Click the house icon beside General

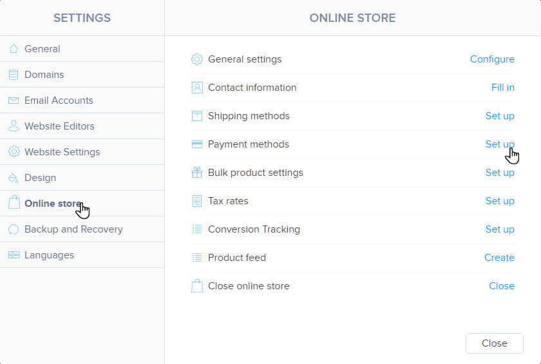(14, 49)
